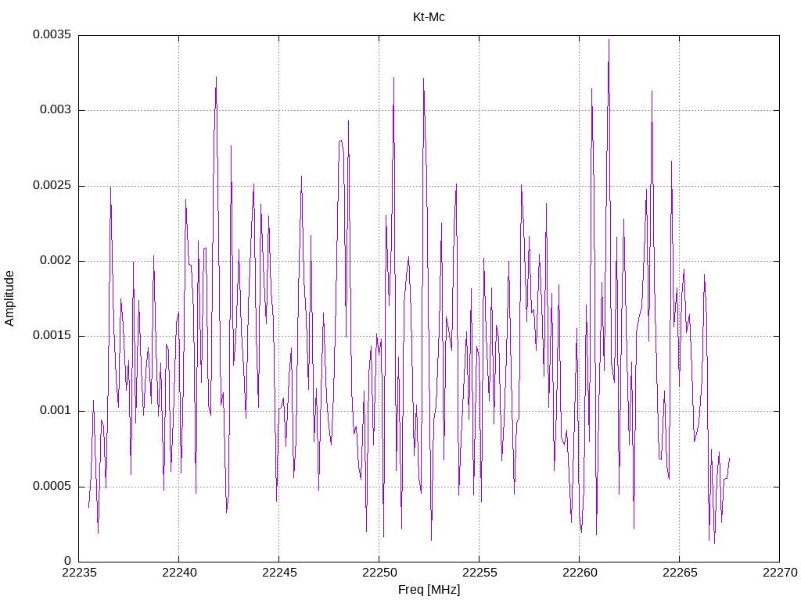This screenshot has width=801, height=600.
Task: Click the 0.0035 y-axis tick label
Action: pyautogui.click(x=52, y=34)
